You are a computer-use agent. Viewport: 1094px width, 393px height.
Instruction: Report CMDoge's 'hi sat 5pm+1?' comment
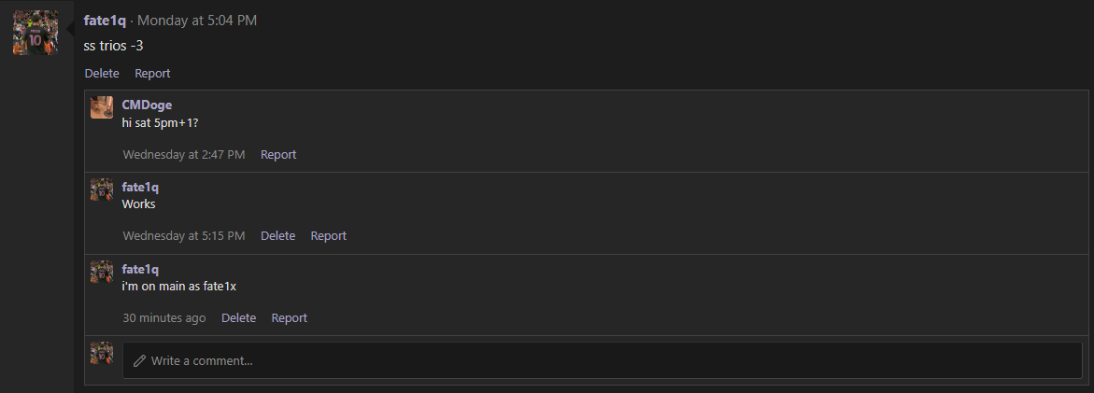pos(278,154)
